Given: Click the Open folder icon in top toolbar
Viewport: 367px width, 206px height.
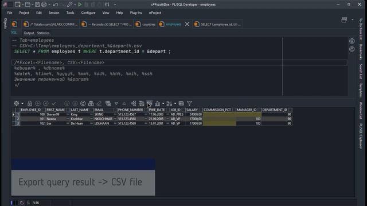Looking at the screenshot, I should click(28, 5).
